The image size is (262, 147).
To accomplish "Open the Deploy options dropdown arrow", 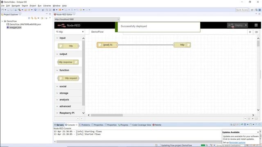I will 246,25.
